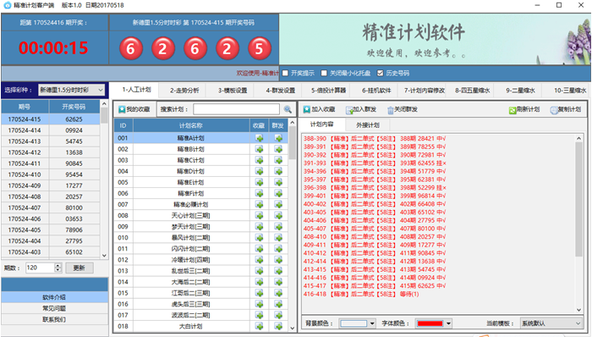Click group-send icon in row 013
The height and width of the screenshot is (337, 592).
(x=278, y=271)
